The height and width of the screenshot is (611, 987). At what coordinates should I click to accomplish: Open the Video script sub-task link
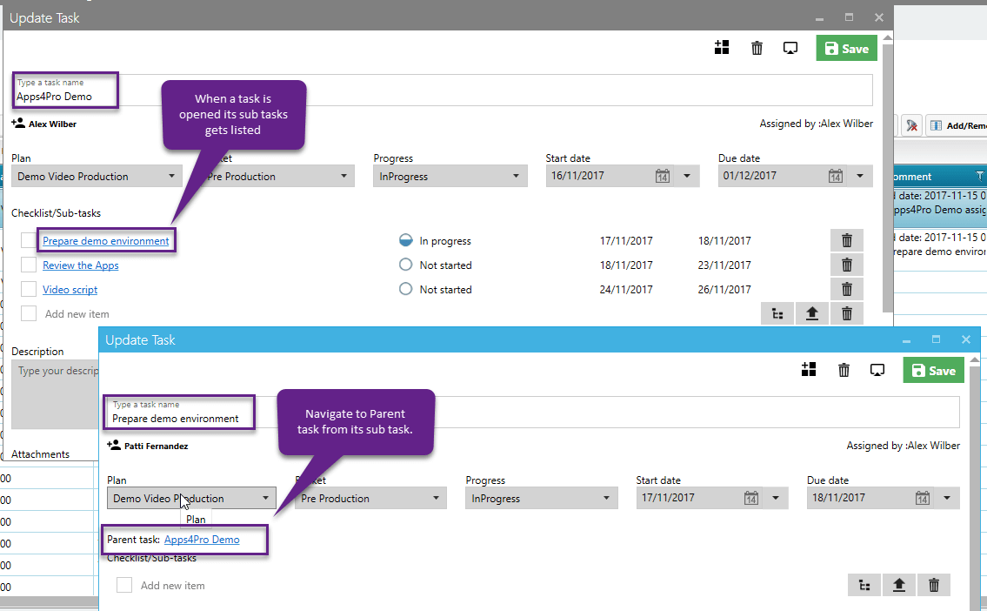(x=70, y=290)
